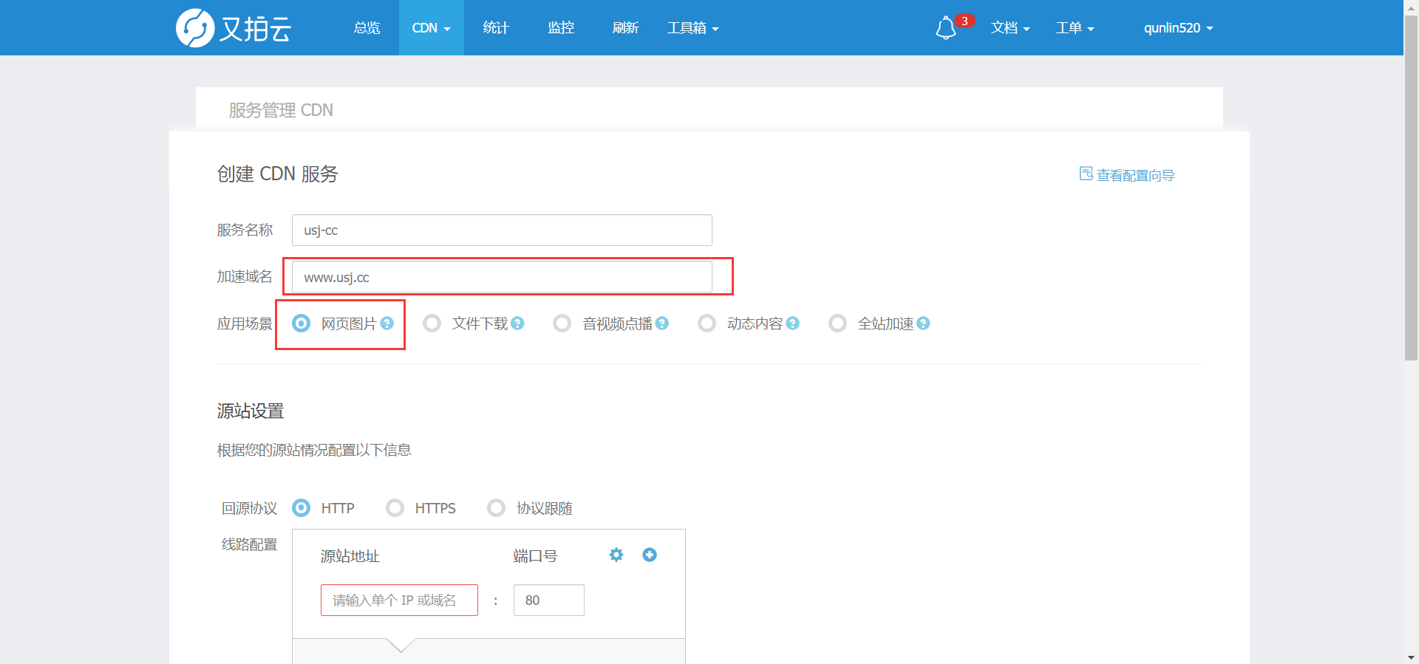Expand the qunlin520 account menu
1419x664 pixels.
1178,28
